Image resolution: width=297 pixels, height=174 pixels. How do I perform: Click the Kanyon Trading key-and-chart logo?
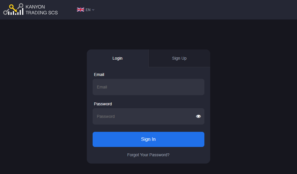click(x=13, y=9)
